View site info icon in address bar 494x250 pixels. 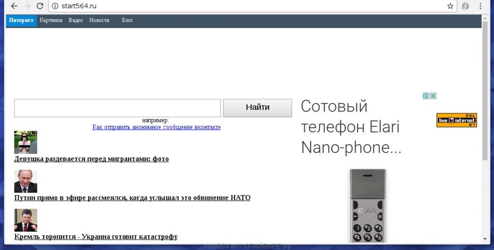click(55, 6)
